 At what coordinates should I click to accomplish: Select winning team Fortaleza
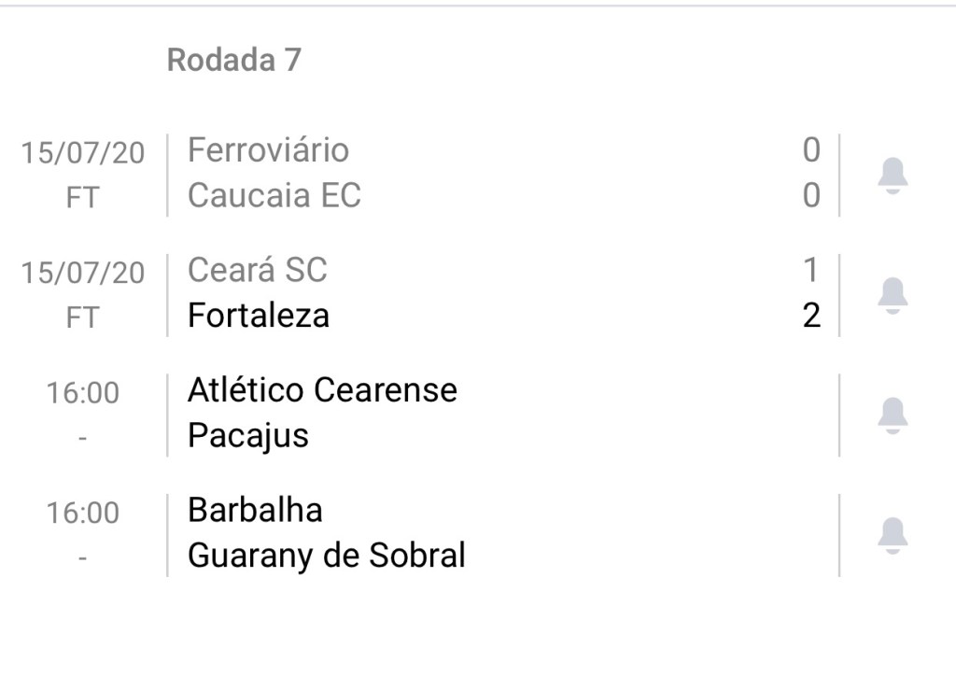(258, 316)
